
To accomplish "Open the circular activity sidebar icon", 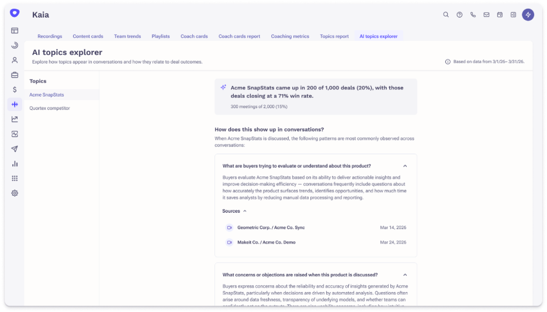I will 15,46.
